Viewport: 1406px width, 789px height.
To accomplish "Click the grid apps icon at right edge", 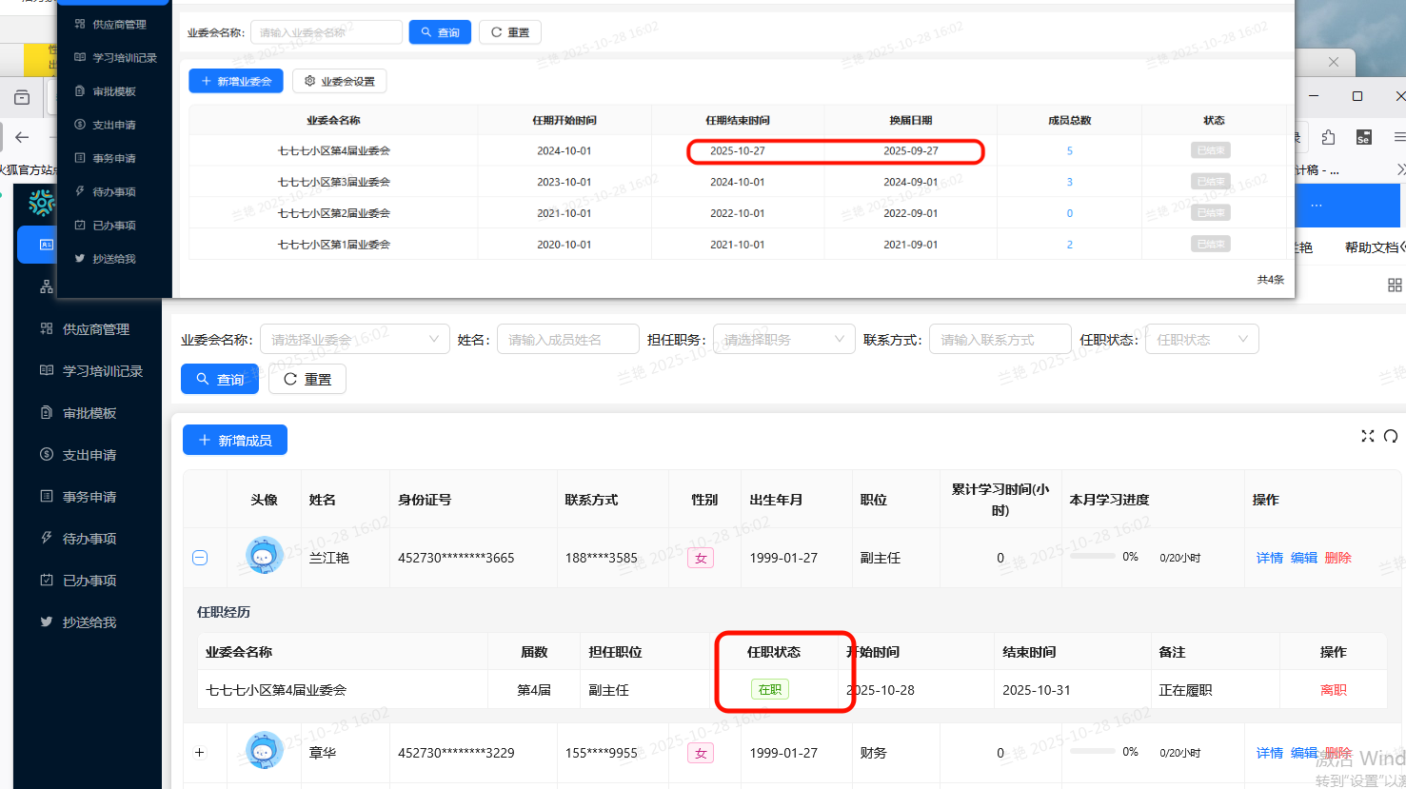I will (1395, 286).
